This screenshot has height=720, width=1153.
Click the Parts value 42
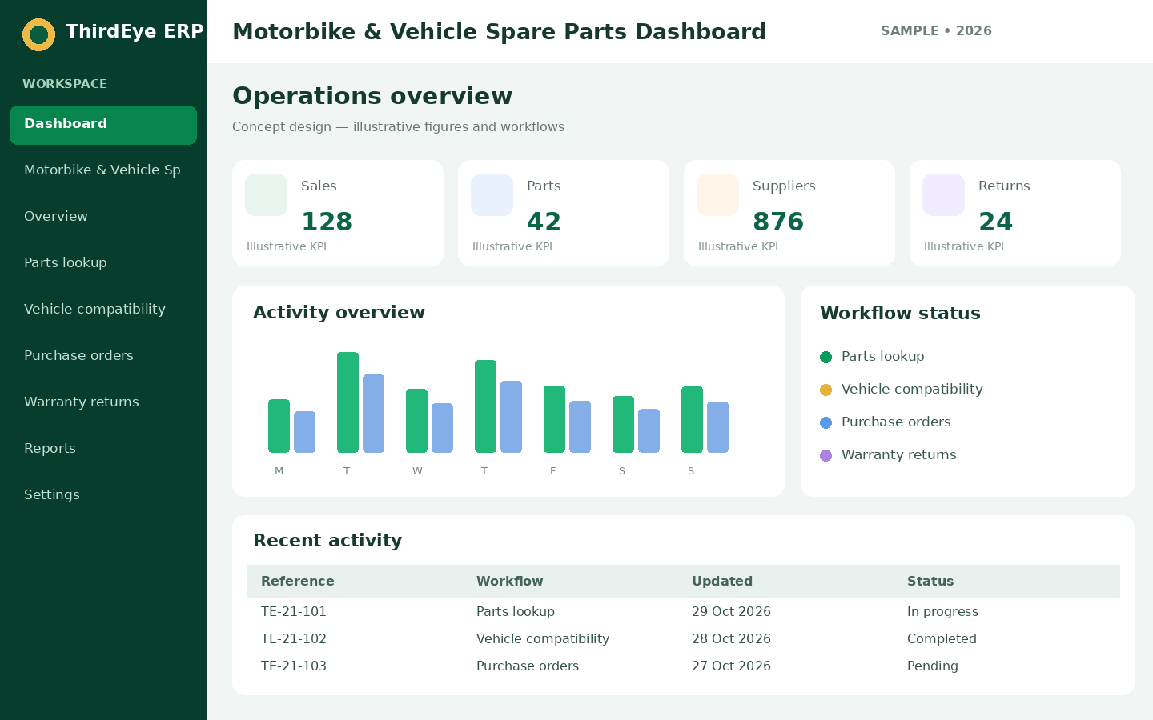click(x=544, y=222)
